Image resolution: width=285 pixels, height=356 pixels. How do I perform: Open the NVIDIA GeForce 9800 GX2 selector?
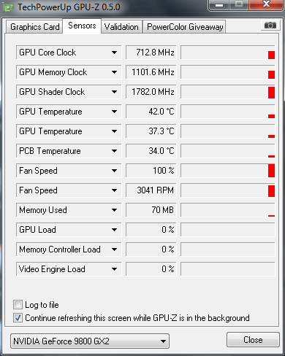(x=90, y=341)
